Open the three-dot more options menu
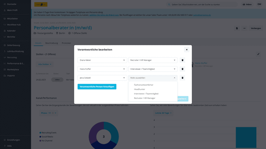This screenshot has height=149, width=266. pos(244,28)
